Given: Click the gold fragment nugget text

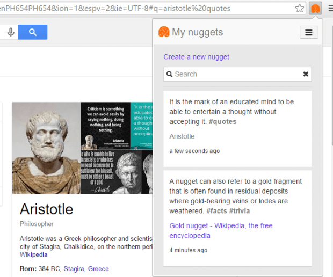Looking at the screenshot, I should point(236,196).
